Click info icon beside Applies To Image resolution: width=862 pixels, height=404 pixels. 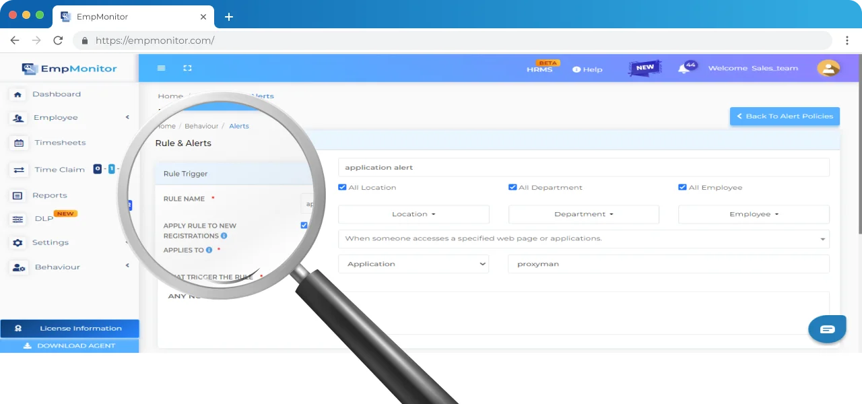209,250
